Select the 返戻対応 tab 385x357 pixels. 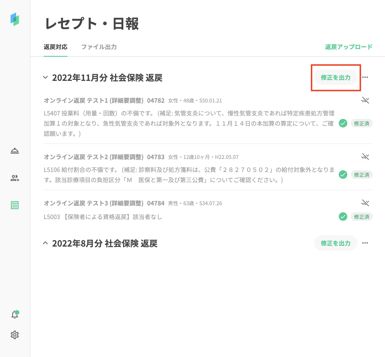pyautogui.click(x=56, y=47)
